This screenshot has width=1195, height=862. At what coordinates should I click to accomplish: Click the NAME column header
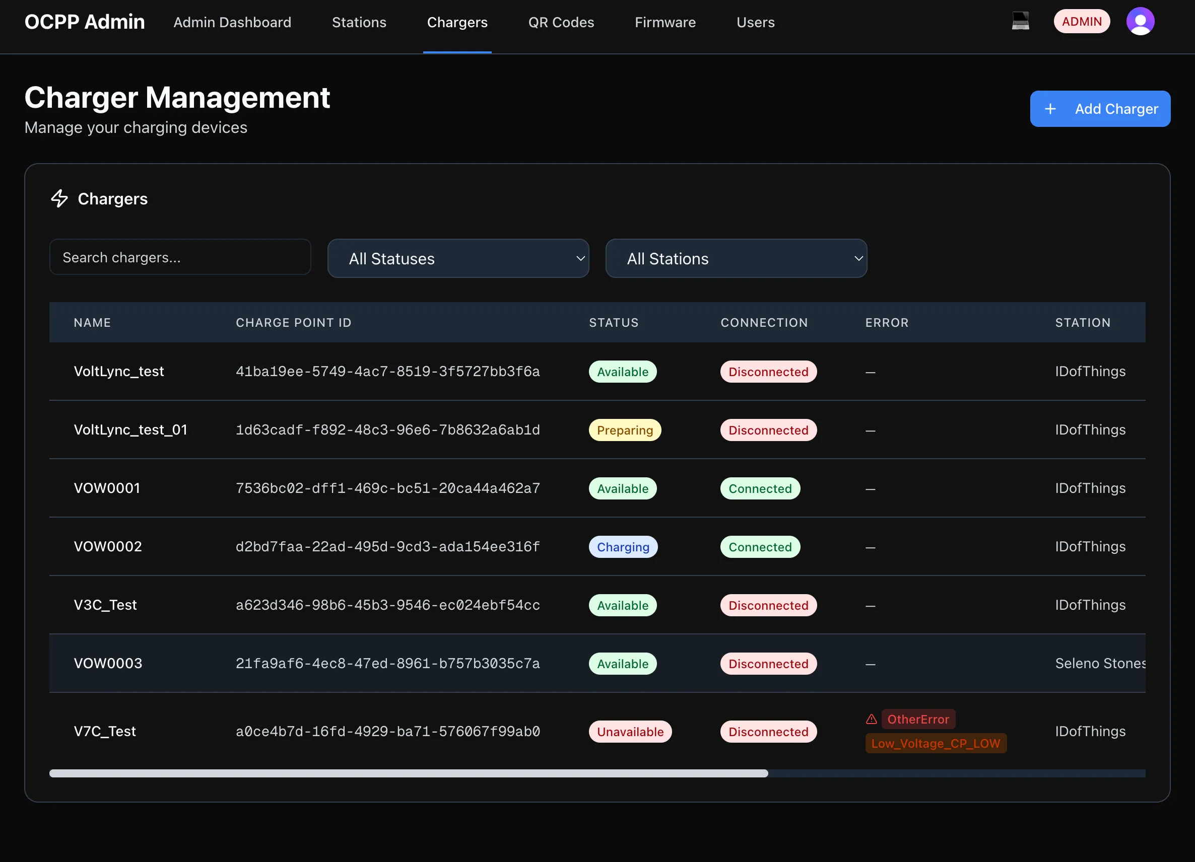pos(92,322)
